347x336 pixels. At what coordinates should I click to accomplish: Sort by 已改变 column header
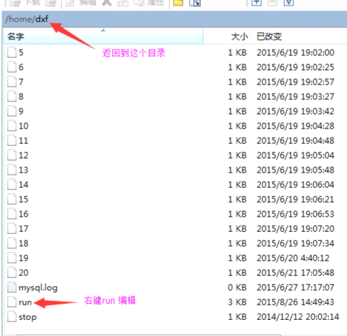click(x=299, y=36)
